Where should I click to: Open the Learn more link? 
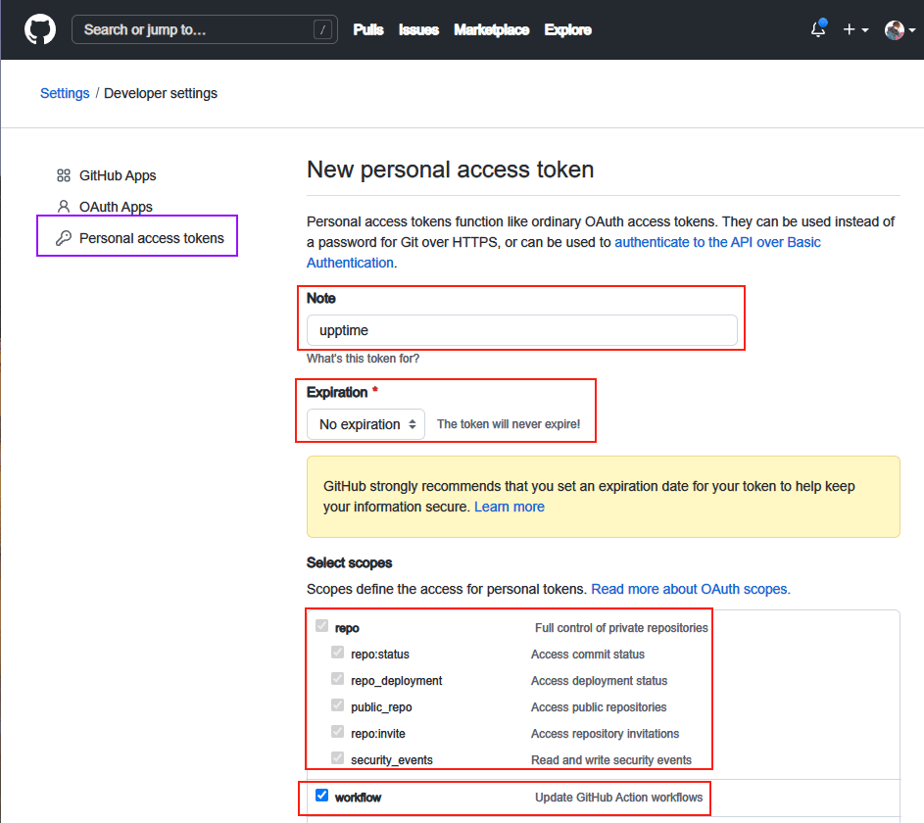(x=510, y=507)
